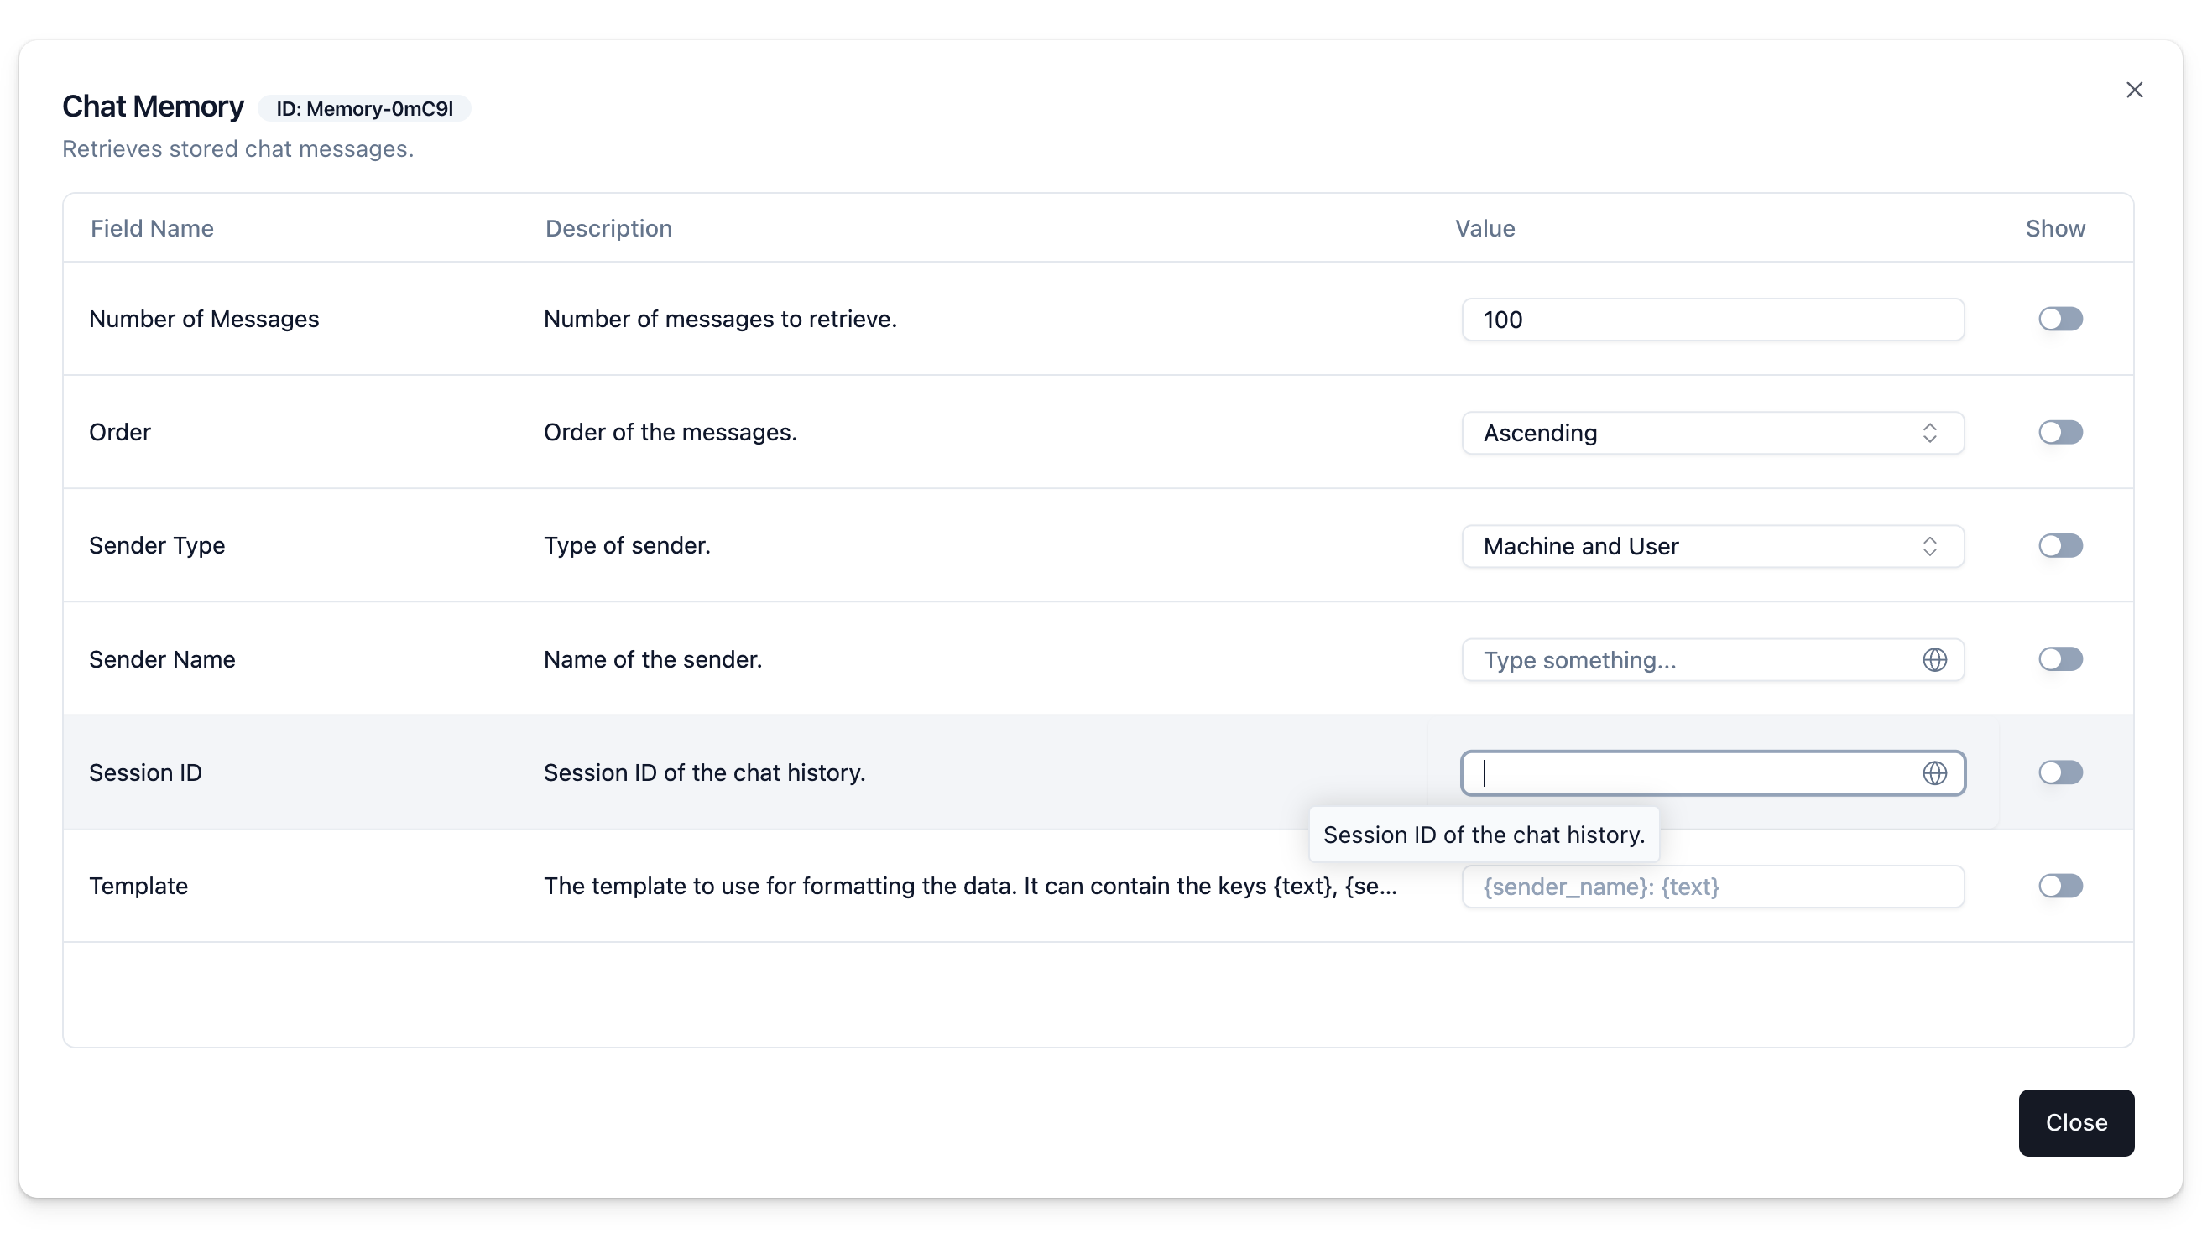Toggle Show for Number of Messages
Screen dimensions: 2202x1238
click(2060, 319)
